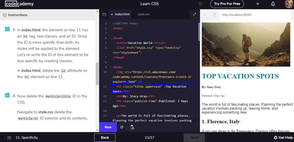Click the Codecademy logo
This screenshot has height=142, width=294.
[20, 4]
